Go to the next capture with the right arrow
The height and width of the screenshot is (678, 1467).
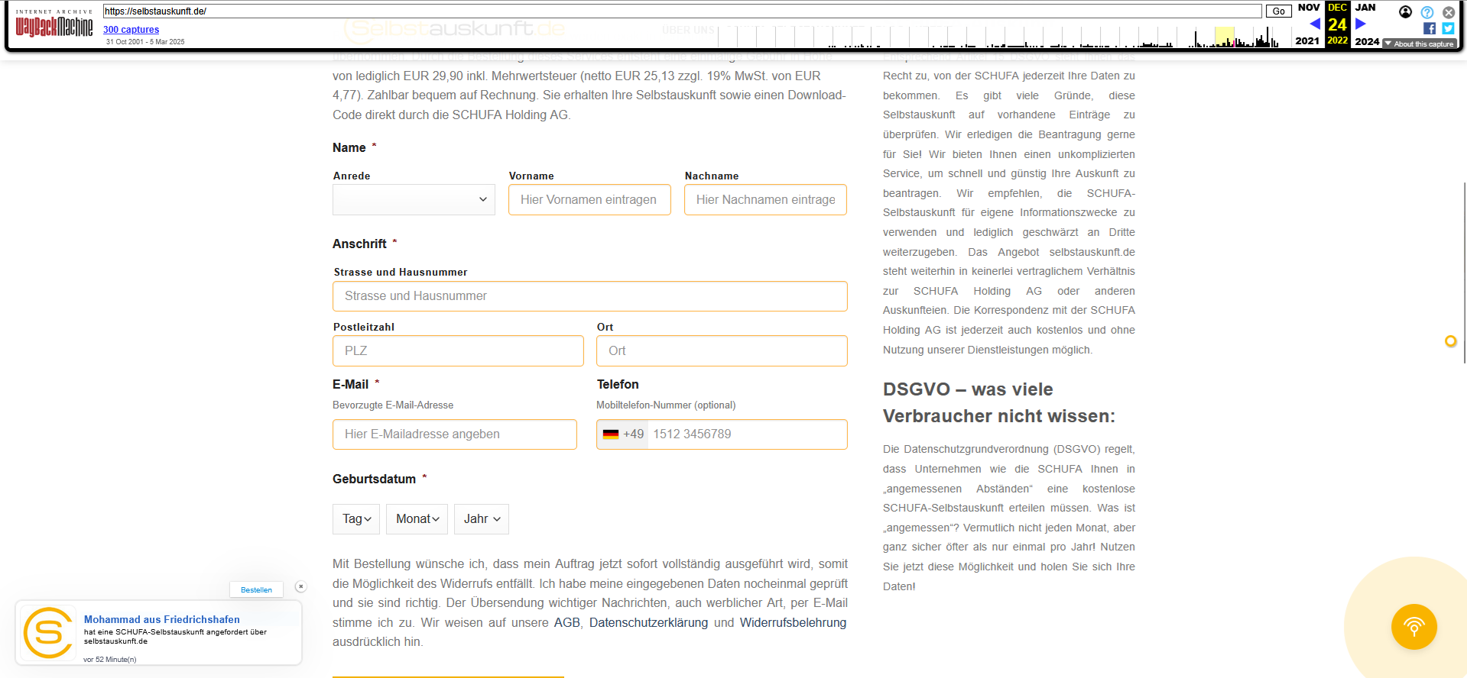tap(1361, 24)
